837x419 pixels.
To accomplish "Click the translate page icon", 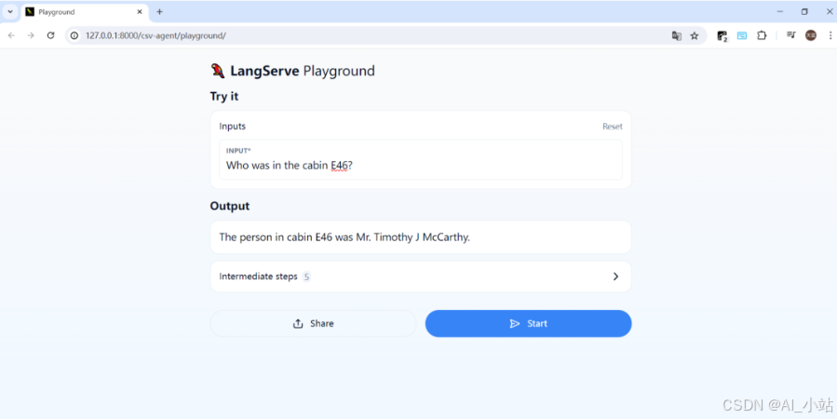I will 676,35.
